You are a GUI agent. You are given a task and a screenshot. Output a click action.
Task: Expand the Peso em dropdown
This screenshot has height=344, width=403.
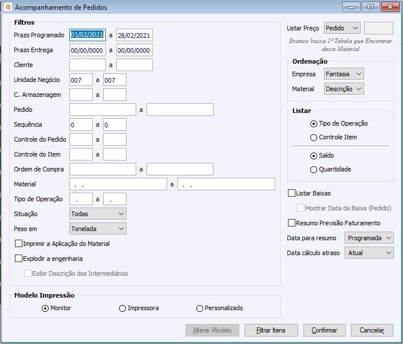98,229
